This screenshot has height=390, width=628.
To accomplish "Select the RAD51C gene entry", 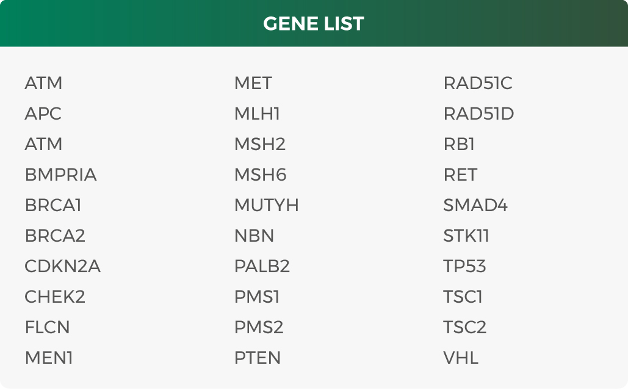I will coord(478,83).
